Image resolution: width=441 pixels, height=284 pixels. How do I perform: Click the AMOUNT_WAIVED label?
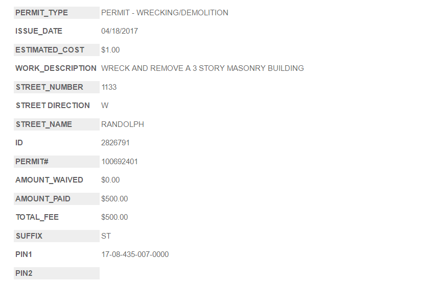pyautogui.click(x=49, y=180)
